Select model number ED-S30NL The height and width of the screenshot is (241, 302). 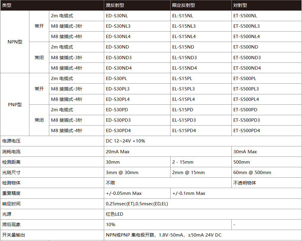tap(117, 16)
